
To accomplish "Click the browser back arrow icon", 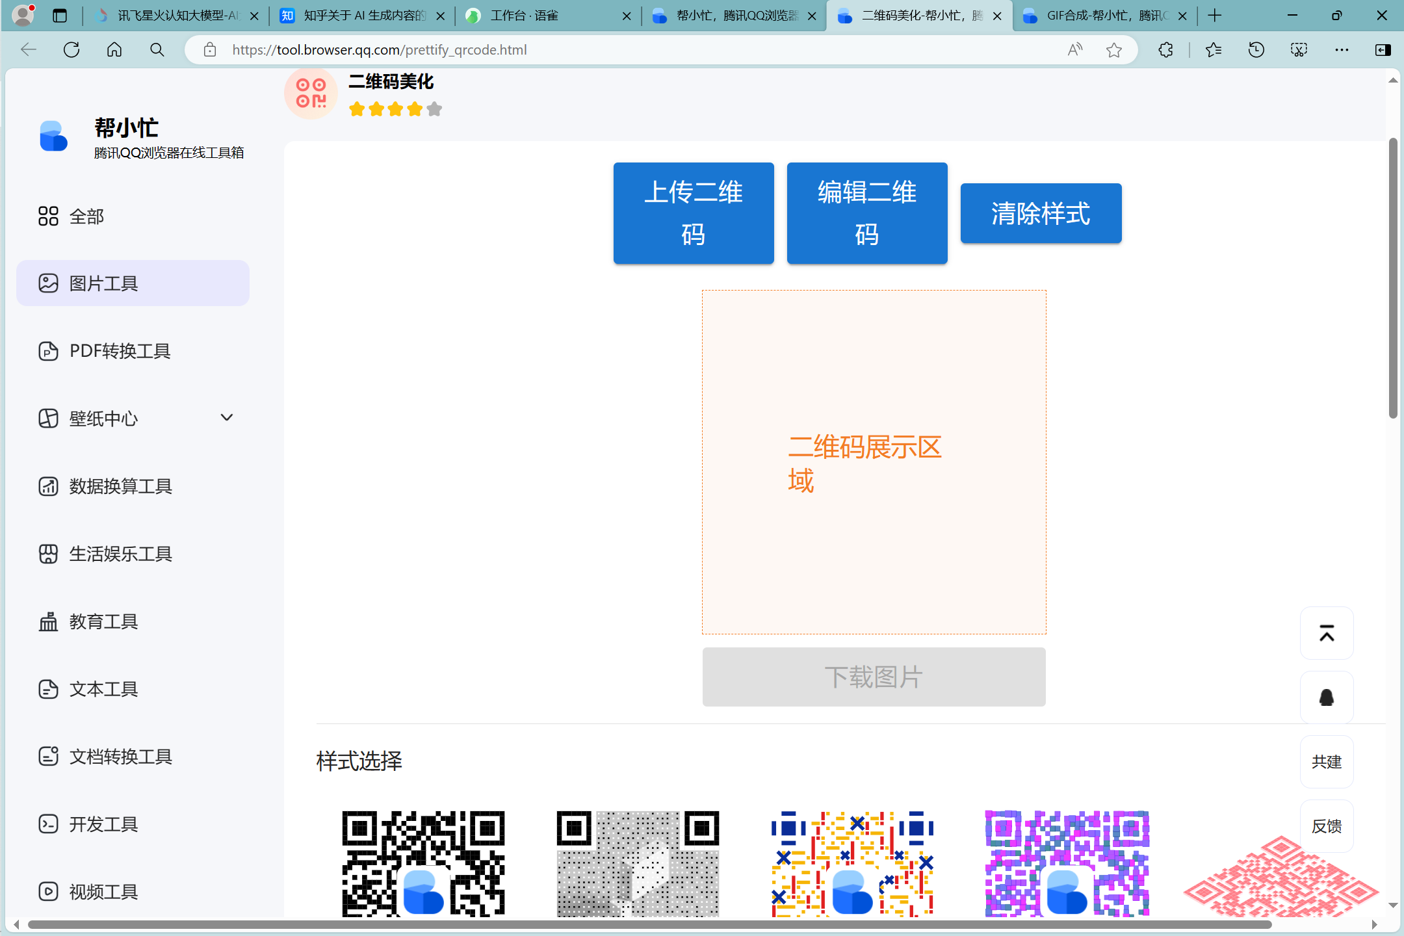I will pos(29,49).
